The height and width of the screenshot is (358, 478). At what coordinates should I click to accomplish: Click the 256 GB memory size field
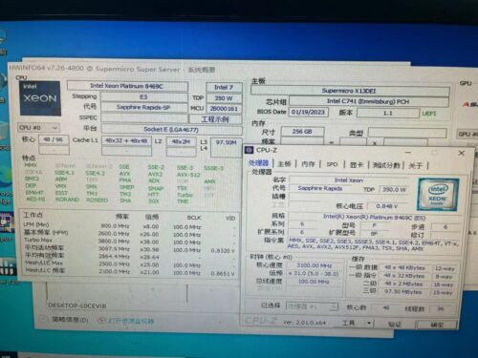[302, 132]
